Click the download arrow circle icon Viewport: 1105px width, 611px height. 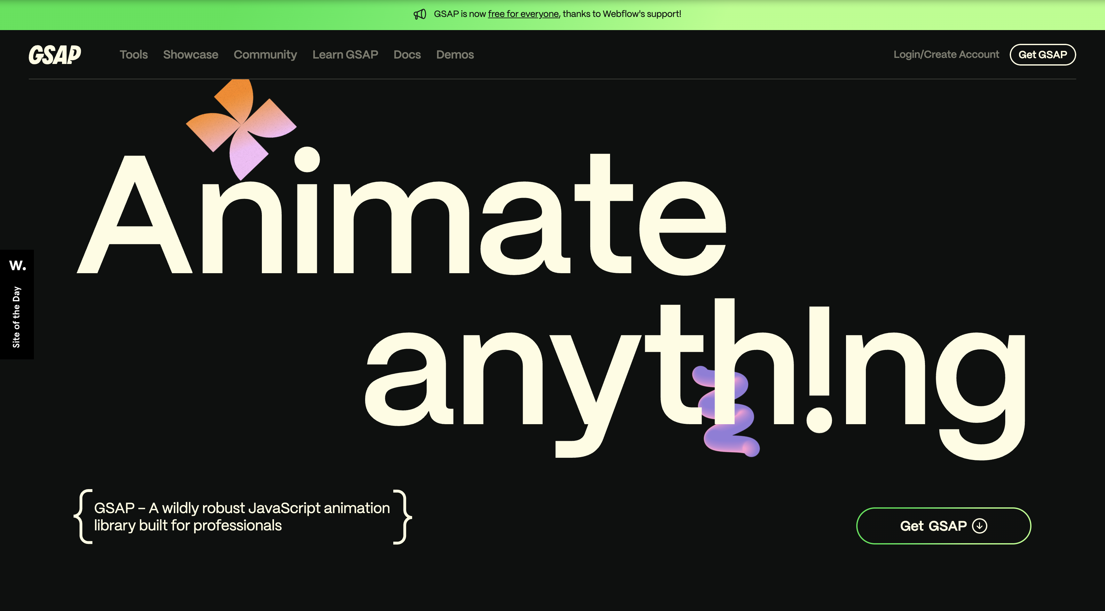click(979, 526)
